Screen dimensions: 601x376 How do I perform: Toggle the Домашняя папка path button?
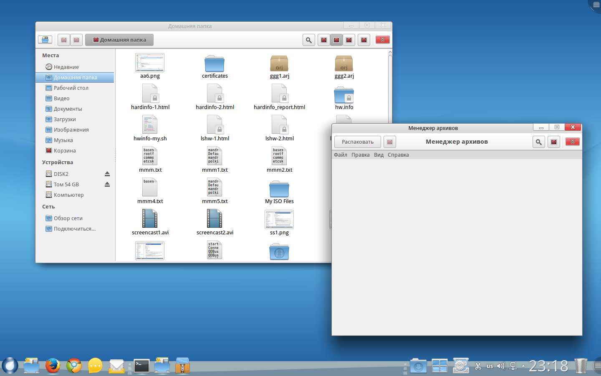pos(119,40)
